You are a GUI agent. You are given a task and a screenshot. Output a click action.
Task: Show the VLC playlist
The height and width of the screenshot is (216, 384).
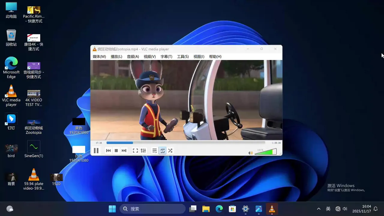coord(154,151)
